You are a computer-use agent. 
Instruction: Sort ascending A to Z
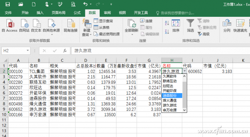(x=167, y=23)
